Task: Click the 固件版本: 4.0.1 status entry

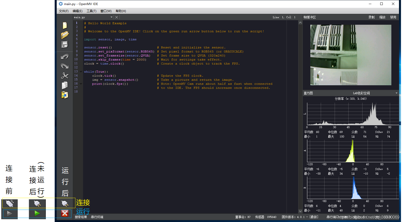Action: point(300,217)
